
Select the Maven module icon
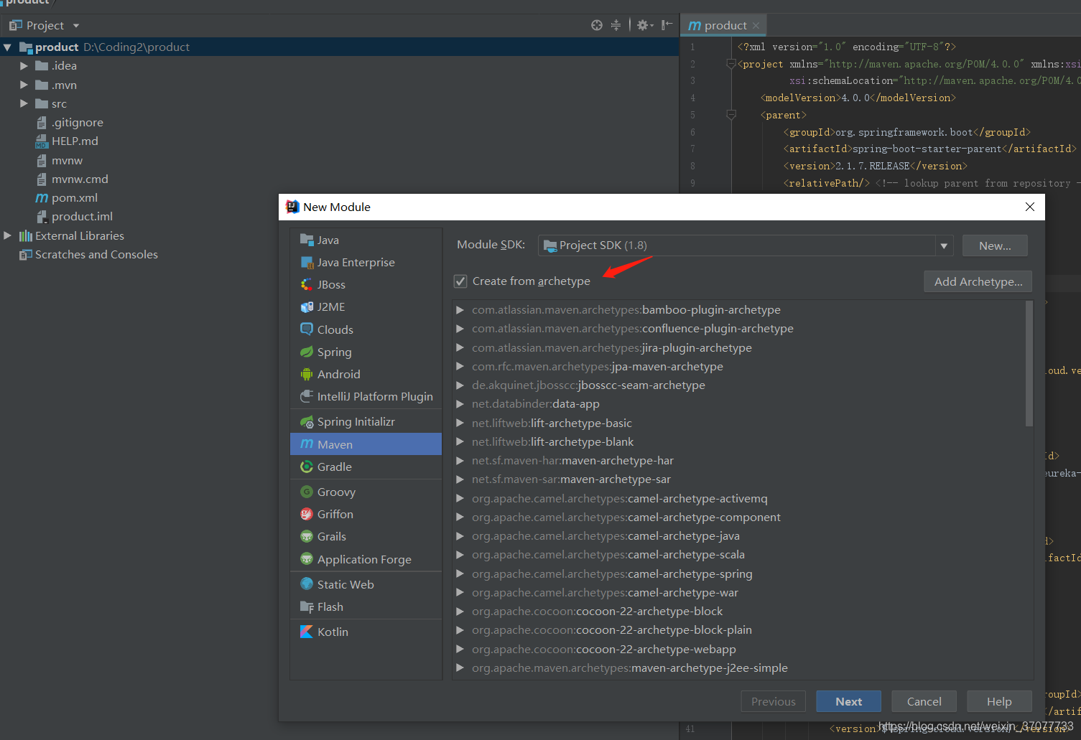point(307,444)
